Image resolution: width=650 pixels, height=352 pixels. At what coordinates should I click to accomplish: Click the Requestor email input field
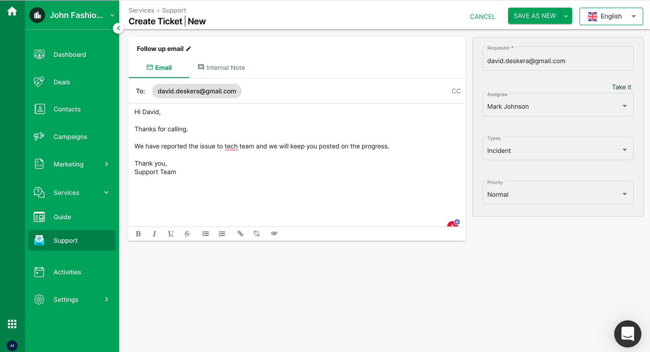coord(558,61)
